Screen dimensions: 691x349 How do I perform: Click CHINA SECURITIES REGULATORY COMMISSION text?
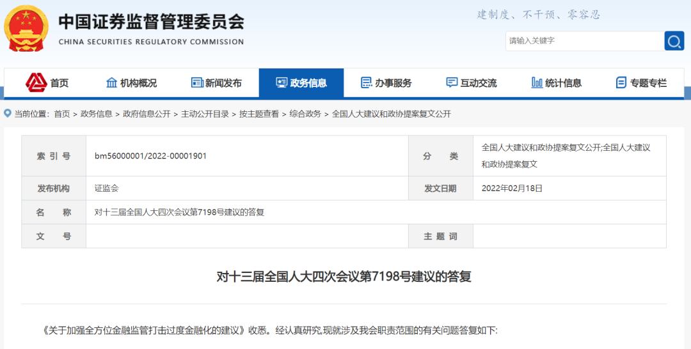[151, 42]
